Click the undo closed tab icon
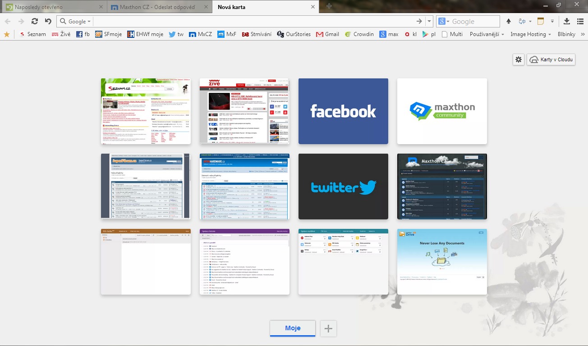The width and height of the screenshot is (588, 346). click(x=48, y=21)
